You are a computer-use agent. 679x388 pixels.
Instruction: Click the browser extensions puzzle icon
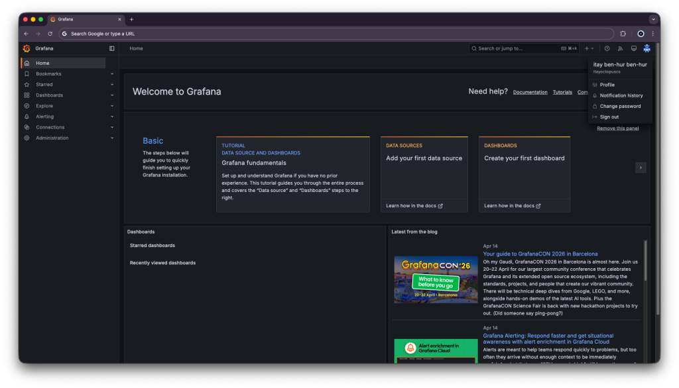click(623, 34)
